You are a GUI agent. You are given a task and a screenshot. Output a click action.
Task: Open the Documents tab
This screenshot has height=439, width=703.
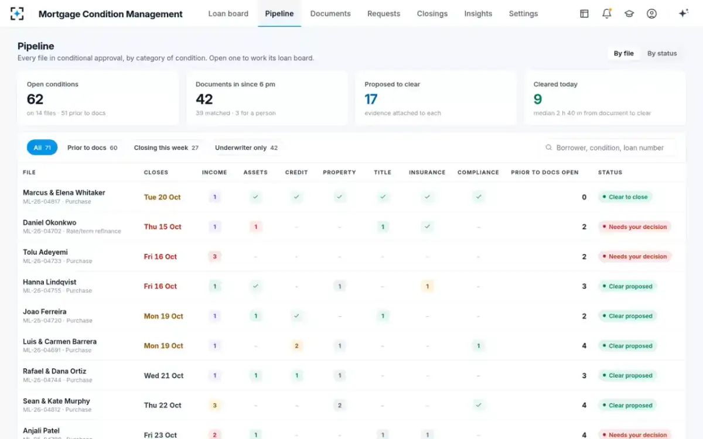point(330,13)
